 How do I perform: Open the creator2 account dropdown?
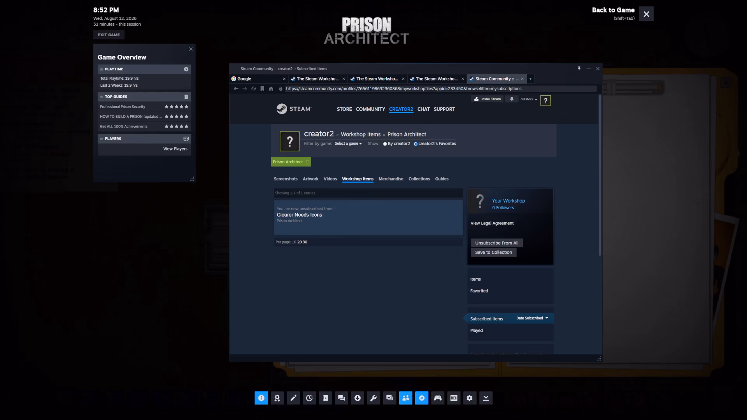[529, 99]
